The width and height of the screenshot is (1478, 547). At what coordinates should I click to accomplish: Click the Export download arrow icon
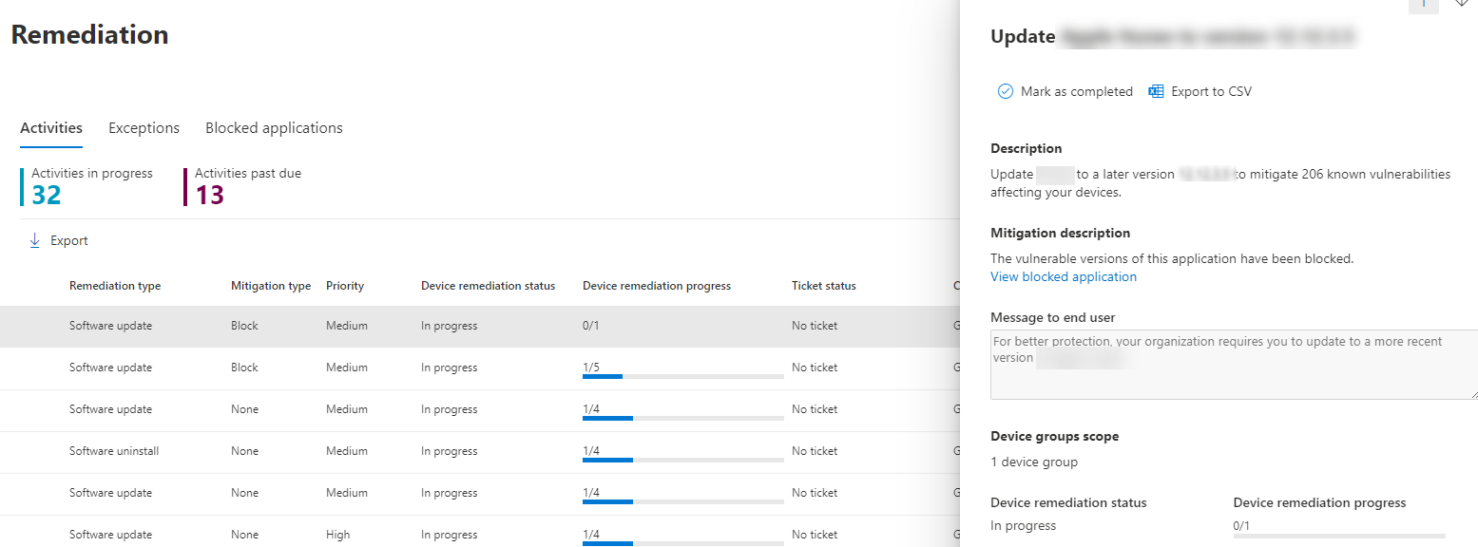(x=35, y=241)
